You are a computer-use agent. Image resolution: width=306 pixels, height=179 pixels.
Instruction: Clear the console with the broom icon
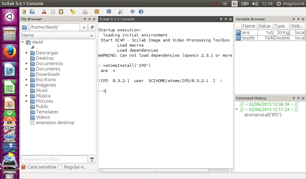tap(73, 12)
